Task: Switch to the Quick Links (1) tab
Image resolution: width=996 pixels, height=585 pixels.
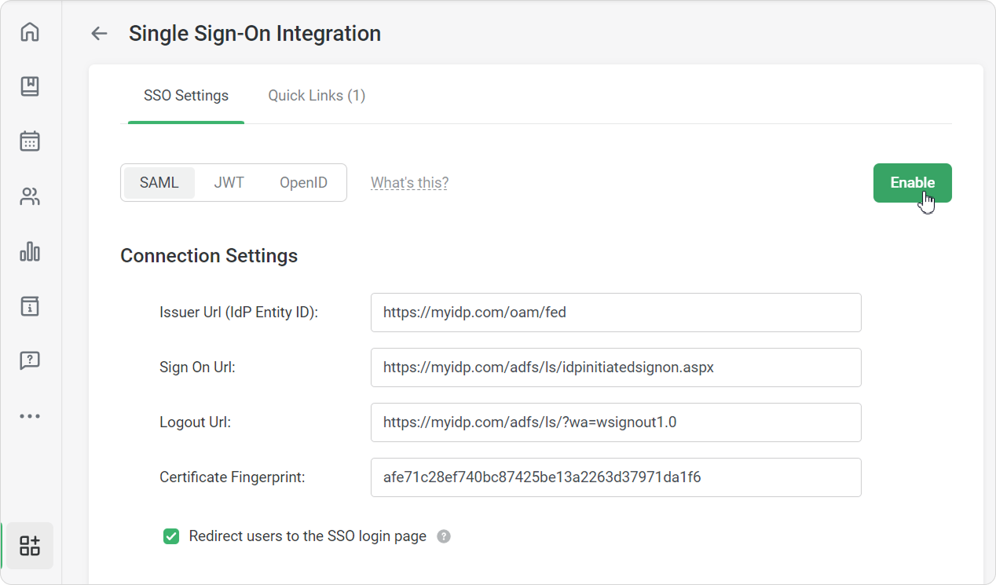Action: 317,96
